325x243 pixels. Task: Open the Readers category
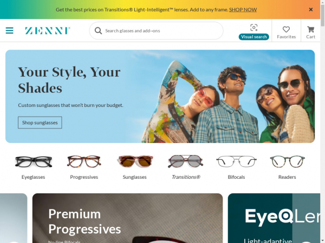tap(287, 167)
